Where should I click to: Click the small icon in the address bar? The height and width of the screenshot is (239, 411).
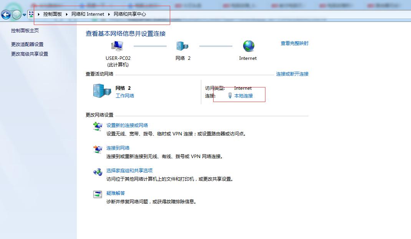point(30,14)
